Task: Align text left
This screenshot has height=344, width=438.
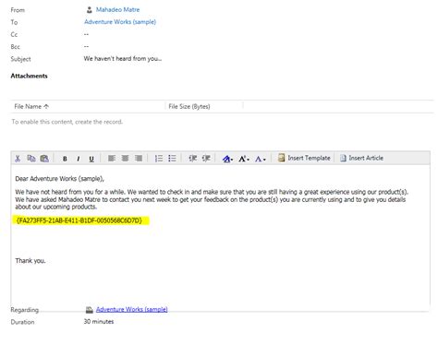Action: pyautogui.click(x=112, y=159)
